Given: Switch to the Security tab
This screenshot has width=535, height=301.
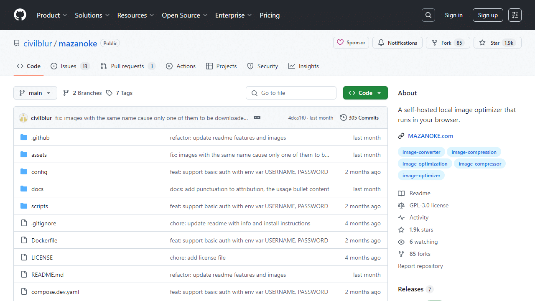Looking at the screenshot, I should pyautogui.click(x=262, y=66).
